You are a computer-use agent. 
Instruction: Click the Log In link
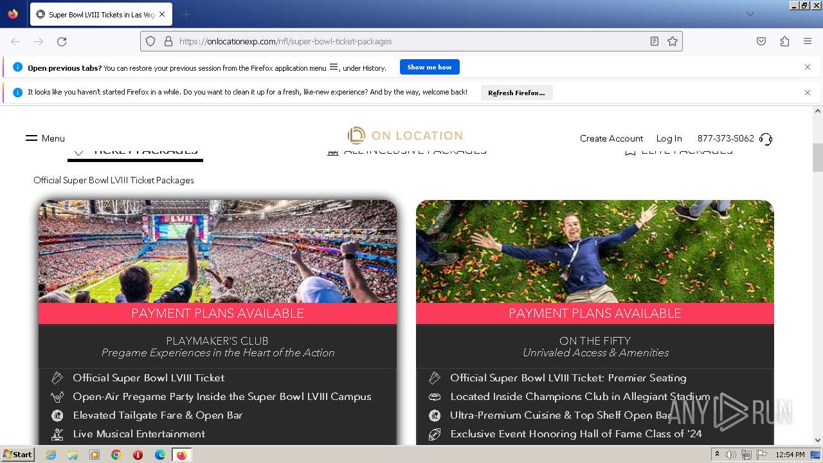(x=669, y=138)
